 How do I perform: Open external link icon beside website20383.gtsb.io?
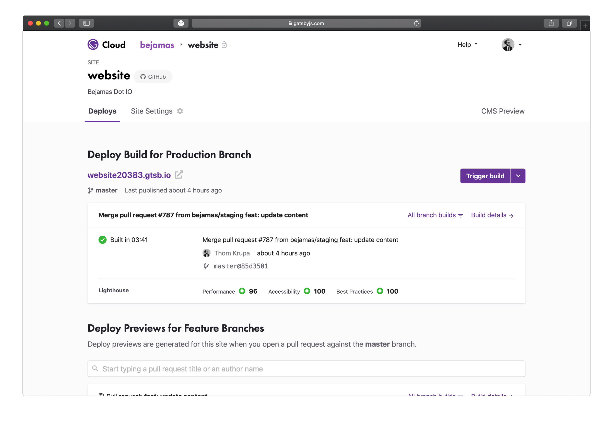click(179, 175)
